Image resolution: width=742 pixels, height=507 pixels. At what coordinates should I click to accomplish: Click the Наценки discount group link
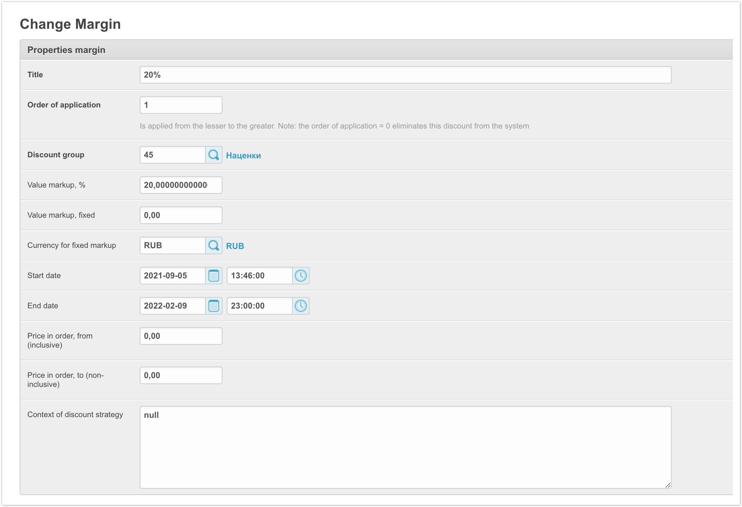[x=243, y=156]
